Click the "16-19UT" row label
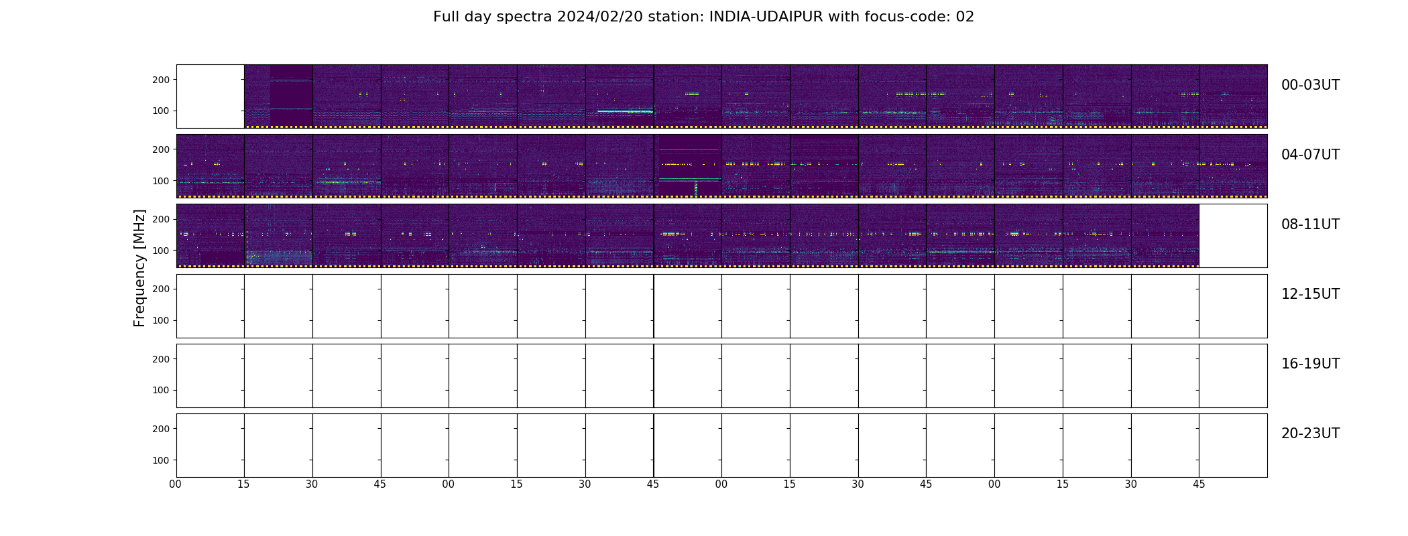 point(1310,364)
